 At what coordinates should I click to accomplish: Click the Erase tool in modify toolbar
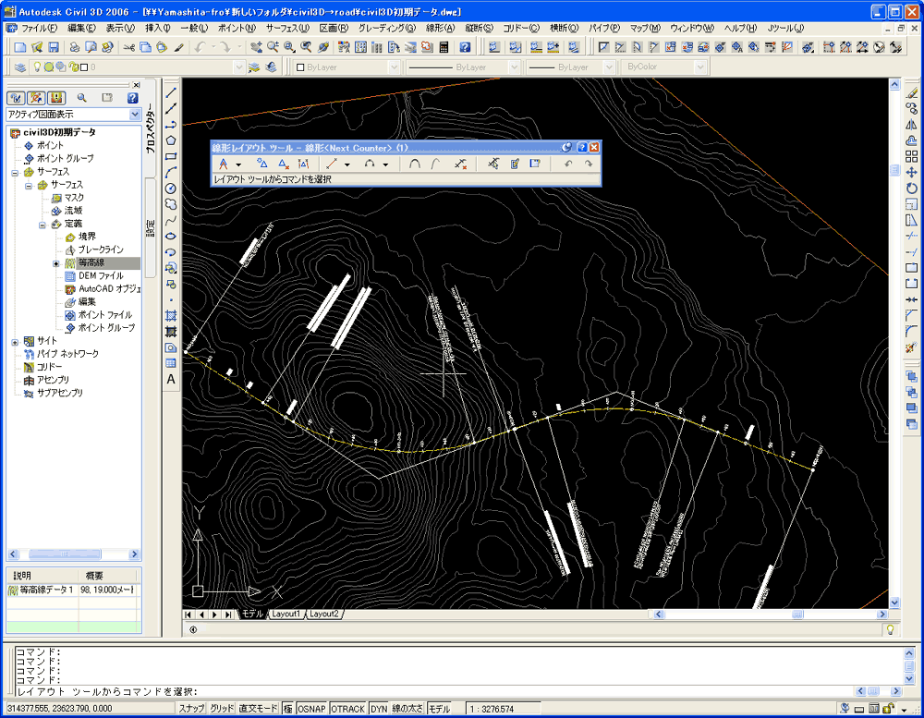[912, 92]
